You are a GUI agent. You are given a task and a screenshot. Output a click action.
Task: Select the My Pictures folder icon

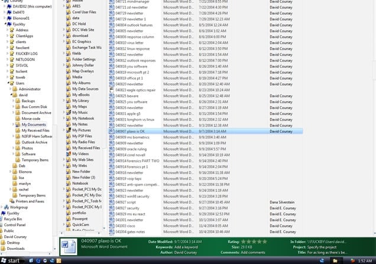[69, 130]
